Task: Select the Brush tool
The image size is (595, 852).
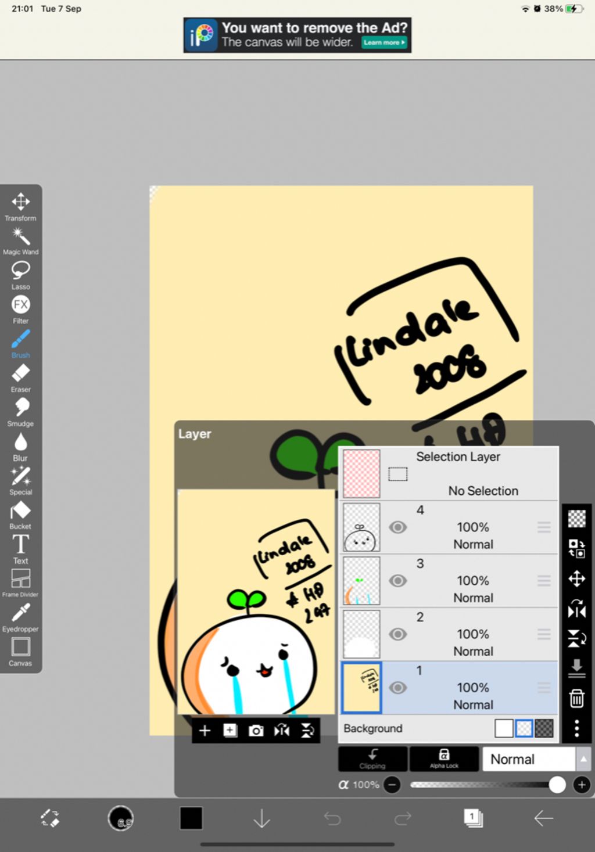Action: [20, 344]
